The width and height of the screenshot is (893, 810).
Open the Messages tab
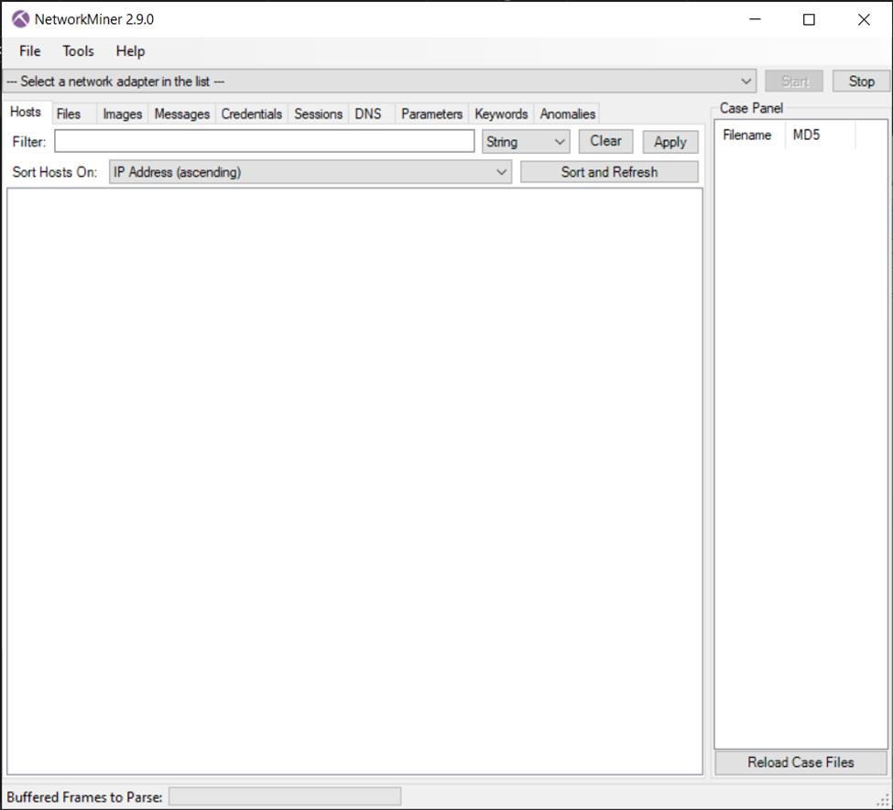181,114
